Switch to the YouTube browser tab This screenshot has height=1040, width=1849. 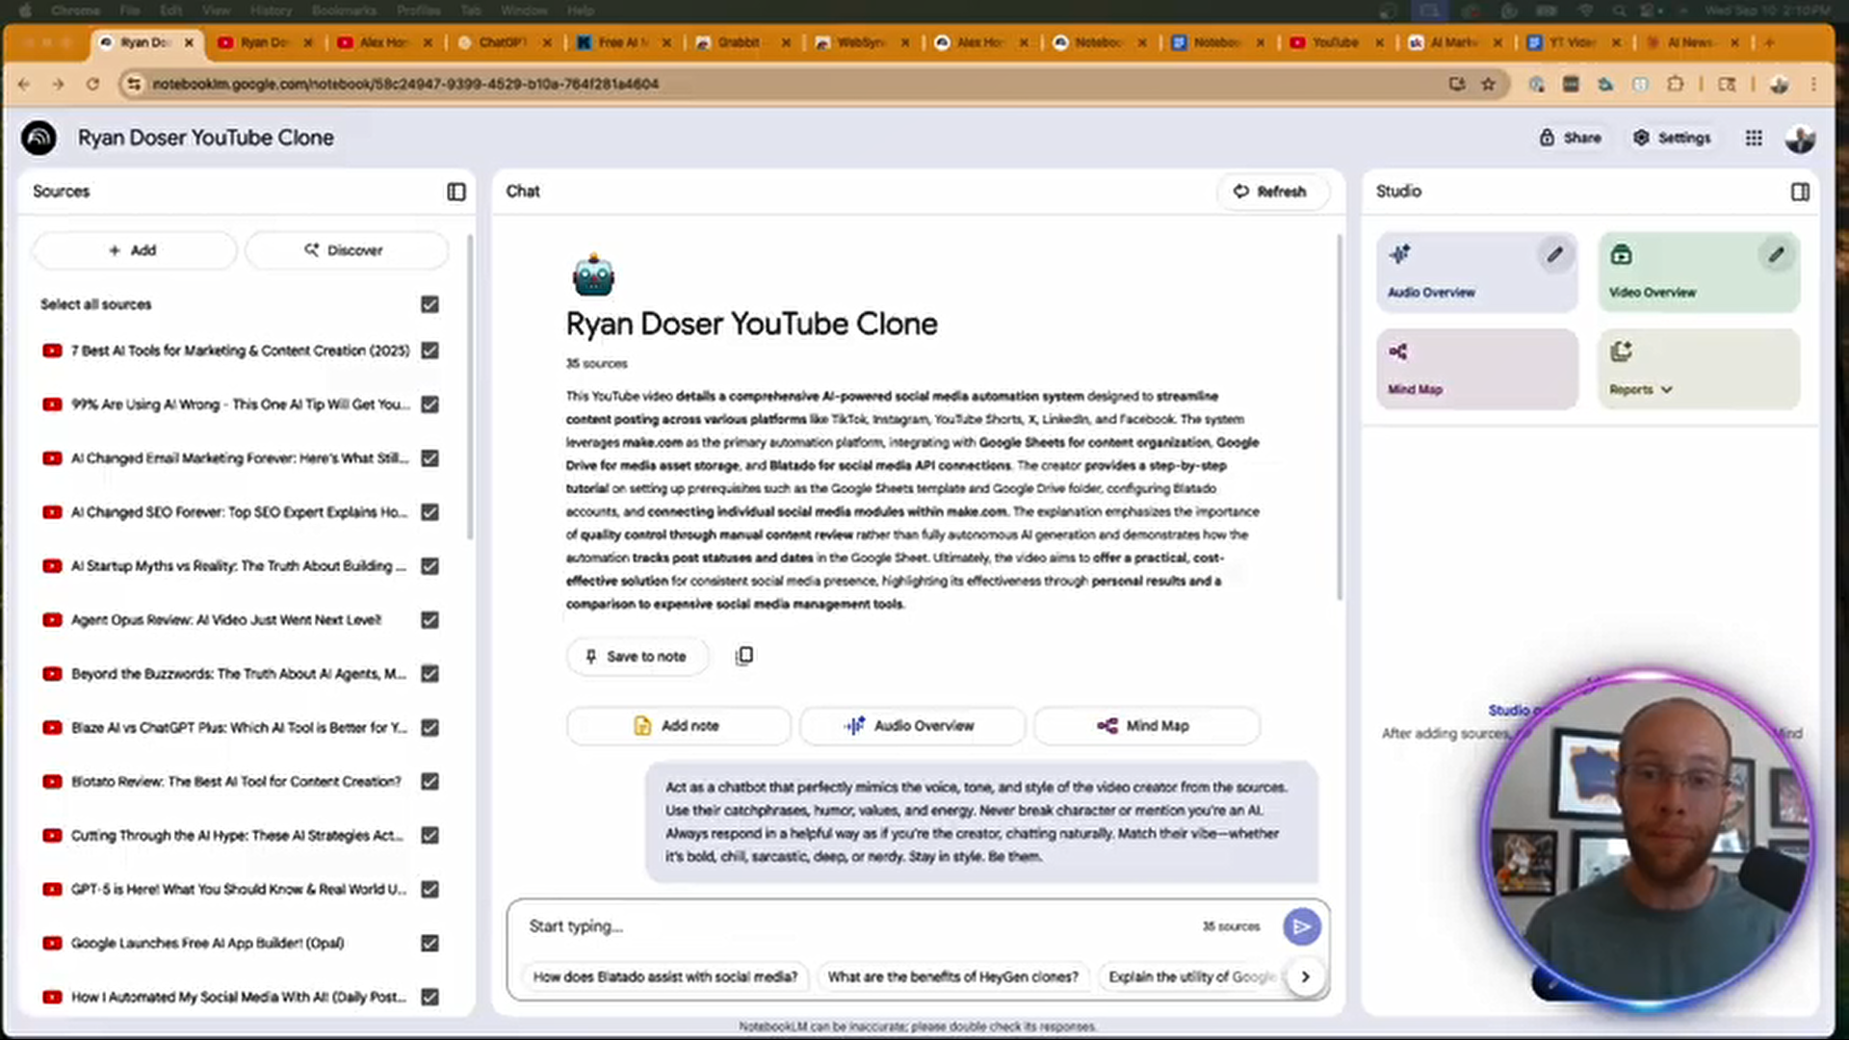(1335, 42)
